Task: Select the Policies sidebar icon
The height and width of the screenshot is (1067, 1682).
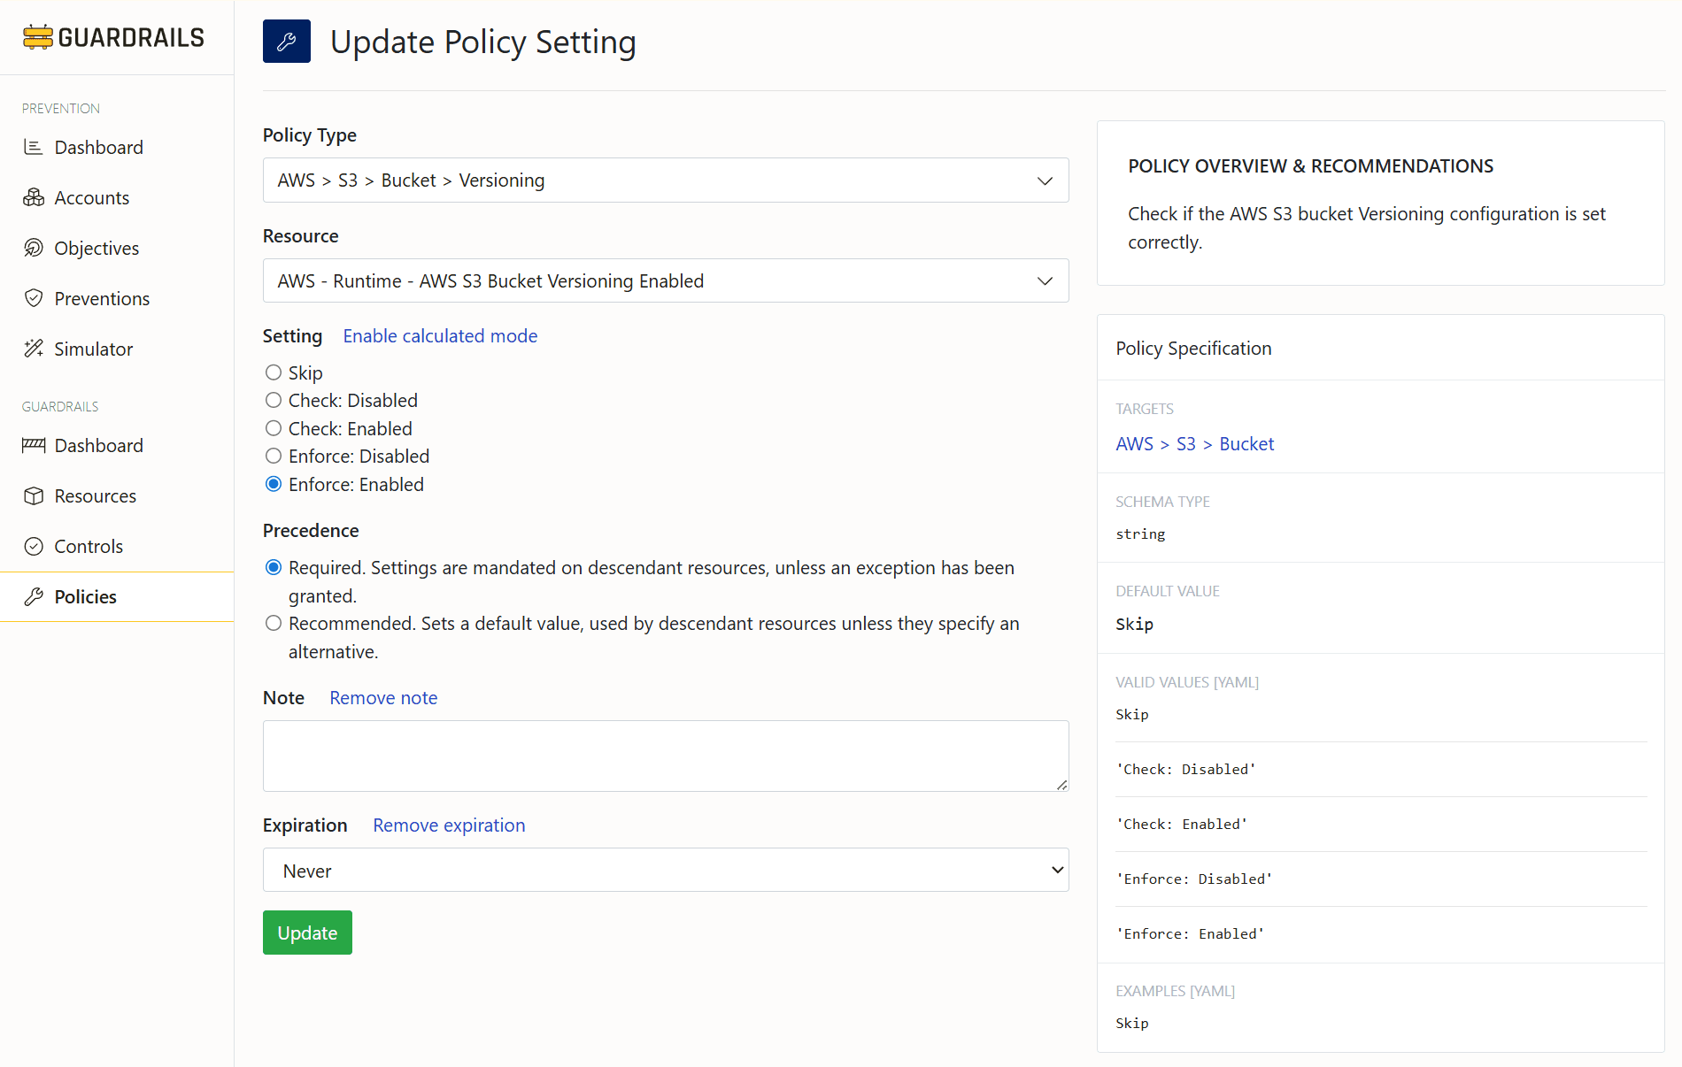Action: [34, 596]
